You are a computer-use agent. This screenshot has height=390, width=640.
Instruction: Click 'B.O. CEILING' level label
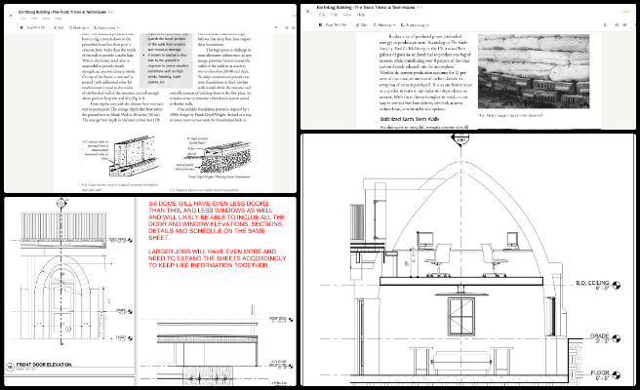[x=592, y=283]
